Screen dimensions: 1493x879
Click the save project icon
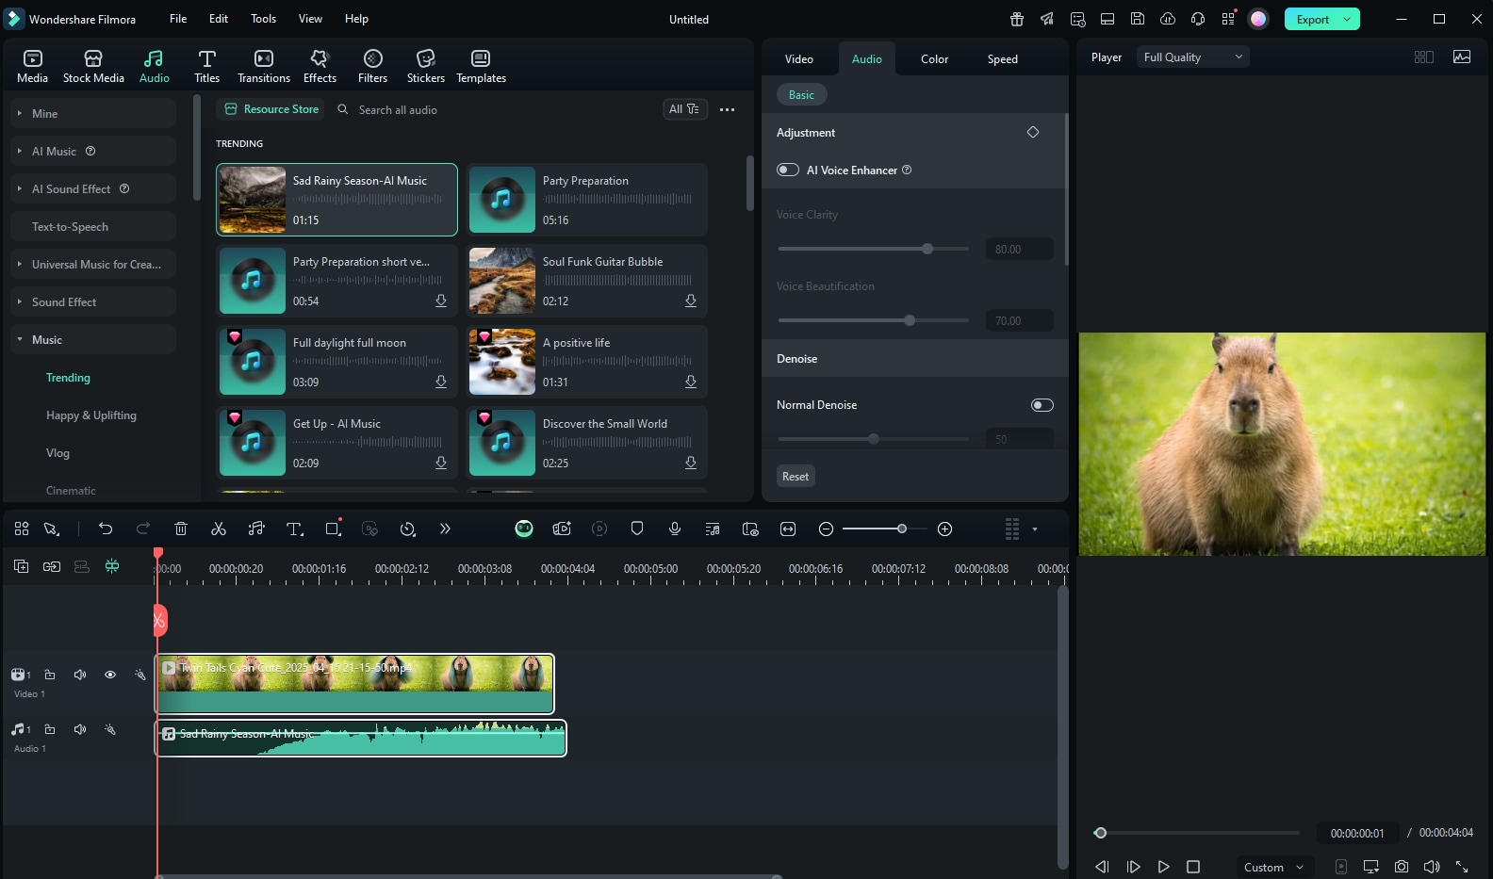(x=1138, y=19)
